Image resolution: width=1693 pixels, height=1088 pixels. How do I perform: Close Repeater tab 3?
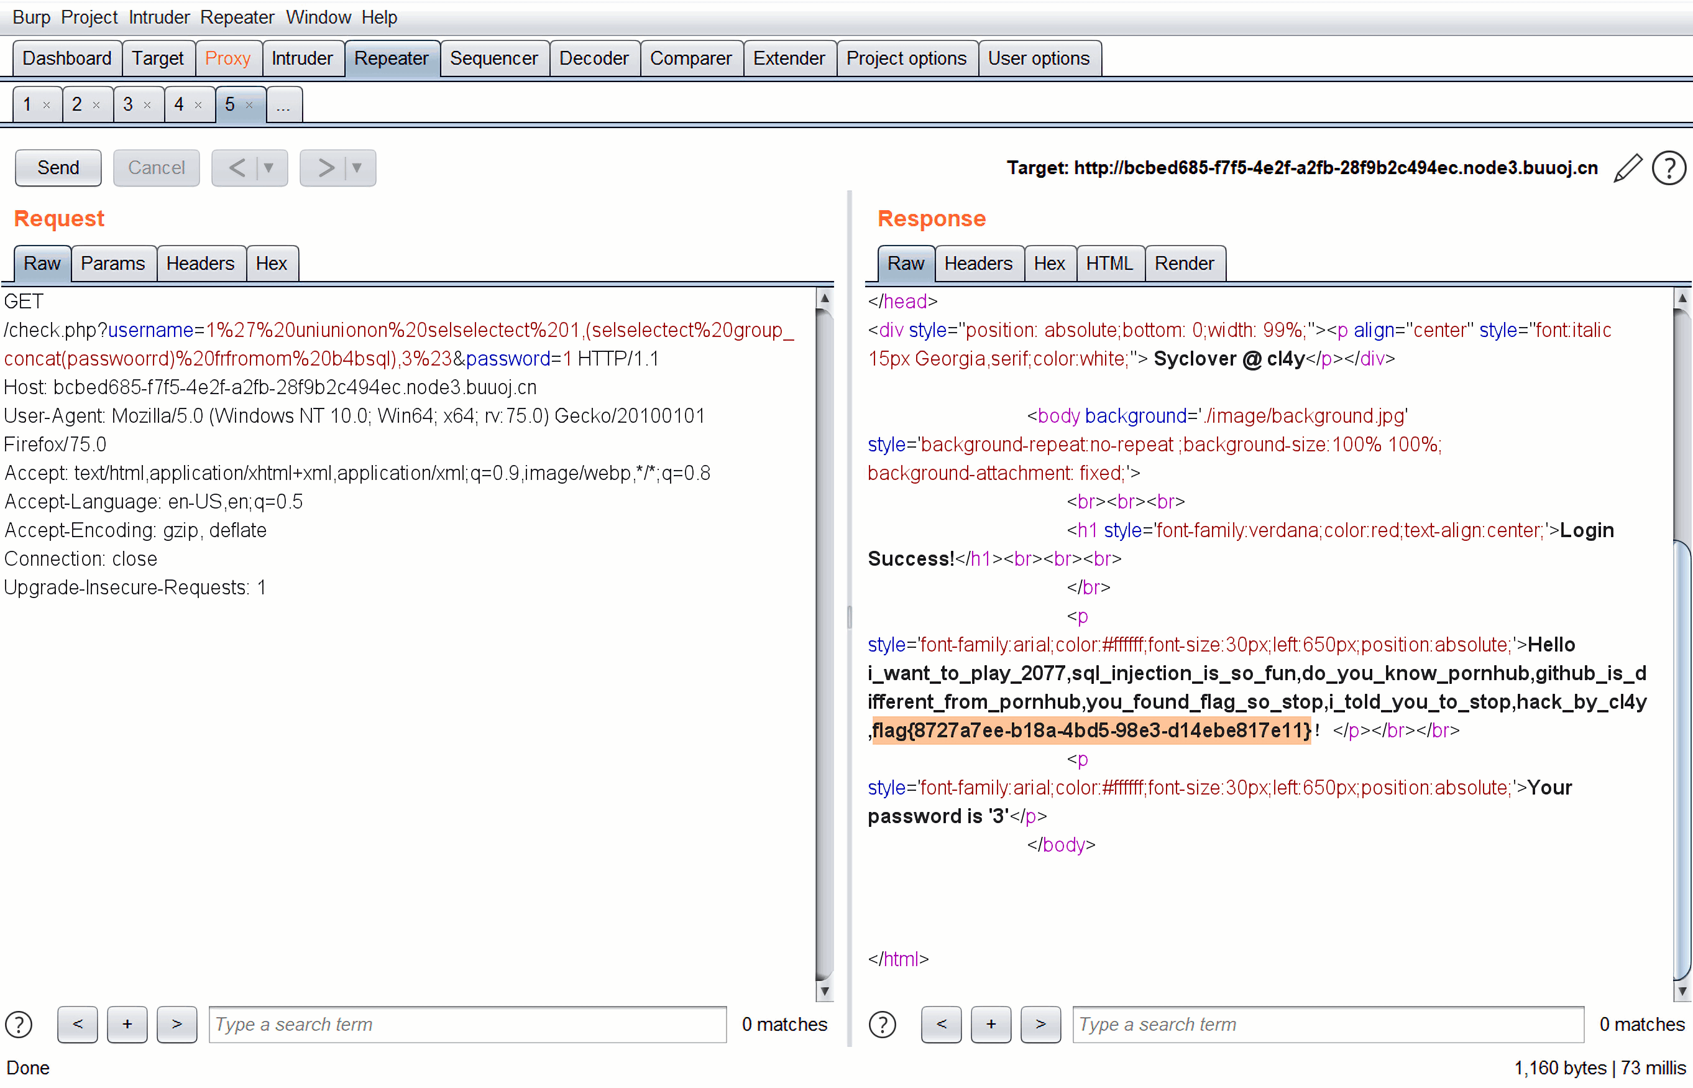coord(148,105)
